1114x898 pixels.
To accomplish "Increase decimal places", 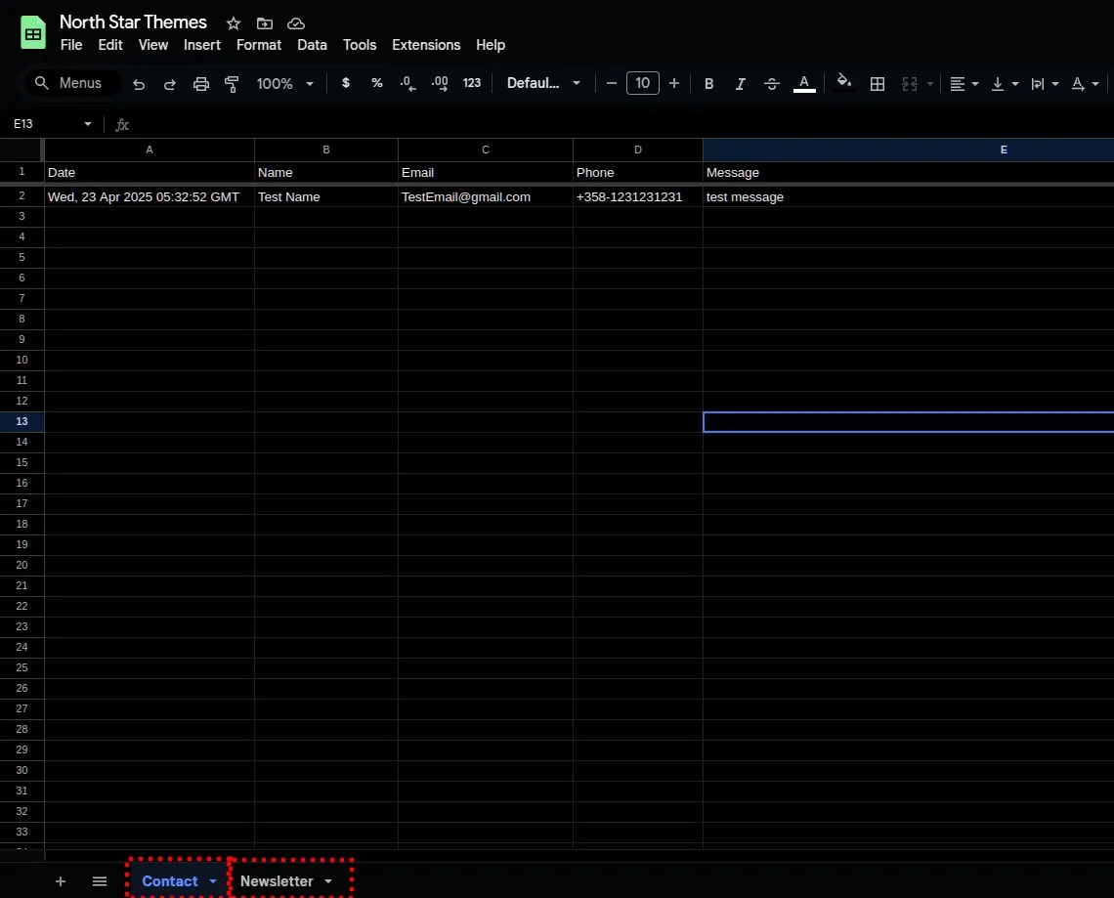I will click(440, 83).
